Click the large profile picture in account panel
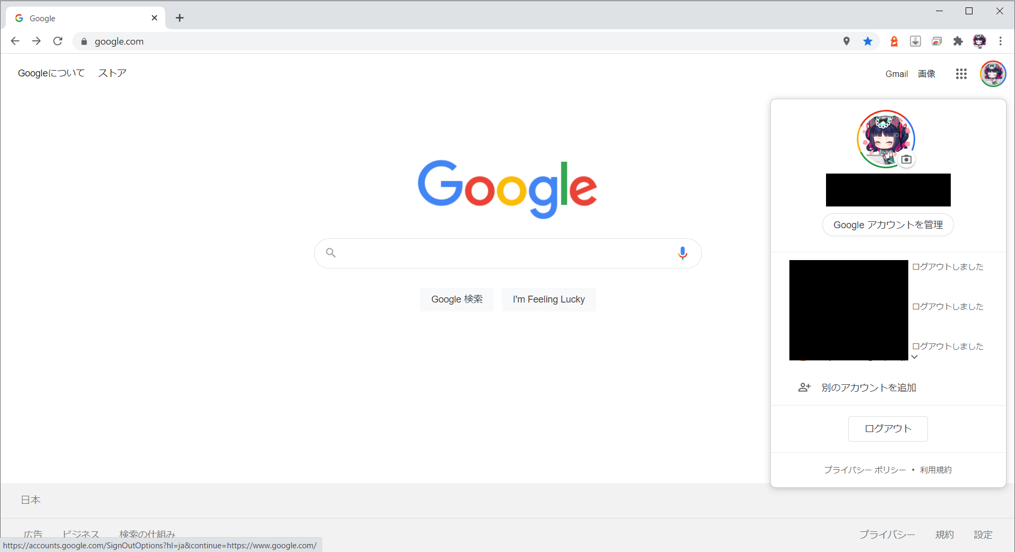 tap(885, 139)
